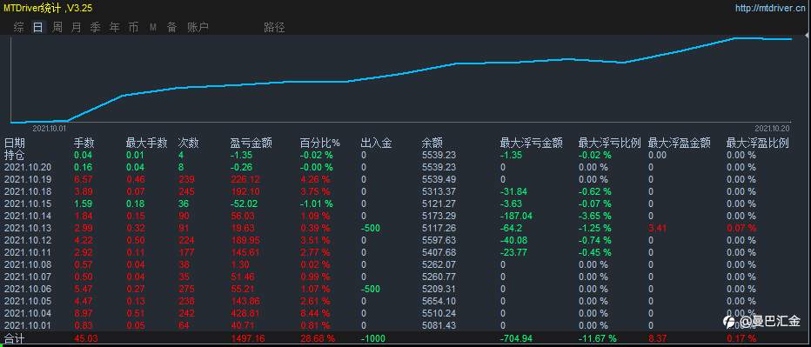Viewport: 811px width, 347px height.
Task: Open the 月 monthly tab
Action: (76, 28)
